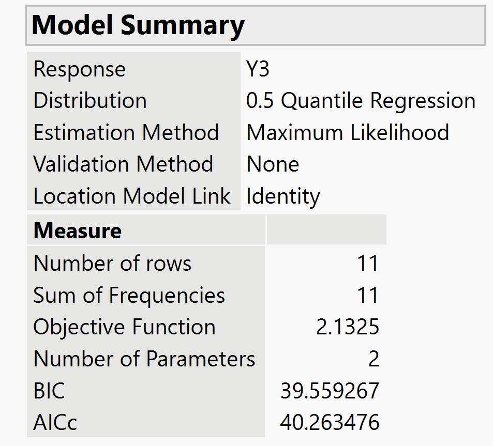Select the None validation value

(273, 165)
